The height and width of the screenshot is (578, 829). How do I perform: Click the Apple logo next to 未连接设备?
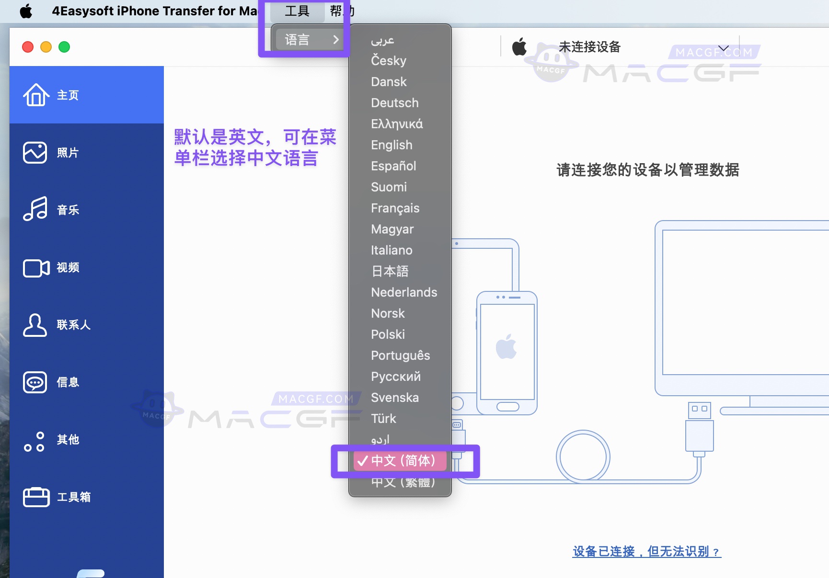[x=519, y=46]
